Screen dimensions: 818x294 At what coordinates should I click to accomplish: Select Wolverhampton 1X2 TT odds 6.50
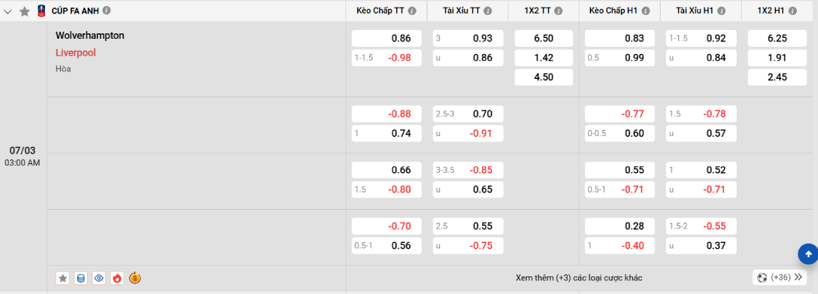pyautogui.click(x=543, y=39)
